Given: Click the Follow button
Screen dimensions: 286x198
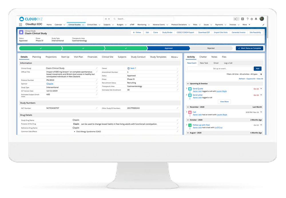Looking at the screenshot, I should pyautogui.click(x=137, y=33).
